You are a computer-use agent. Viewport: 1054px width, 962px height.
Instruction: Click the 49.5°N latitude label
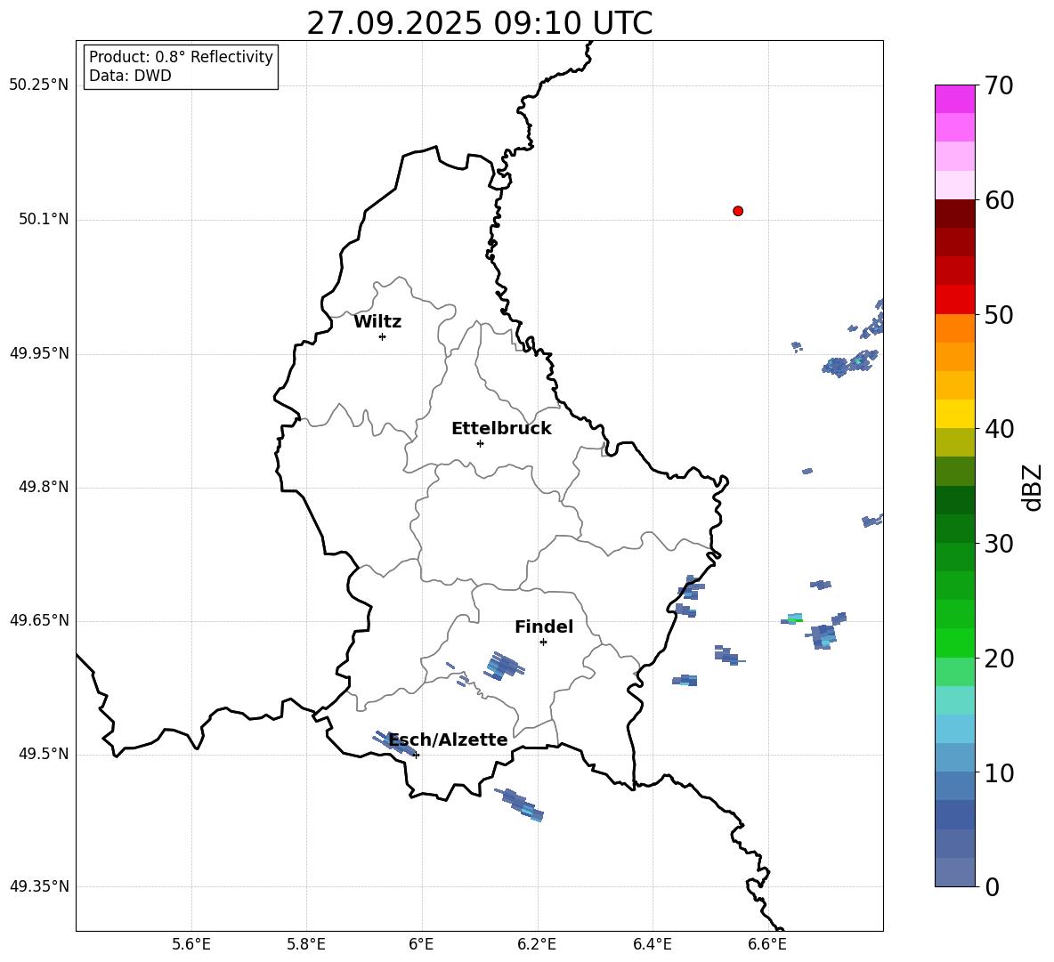(44, 754)
